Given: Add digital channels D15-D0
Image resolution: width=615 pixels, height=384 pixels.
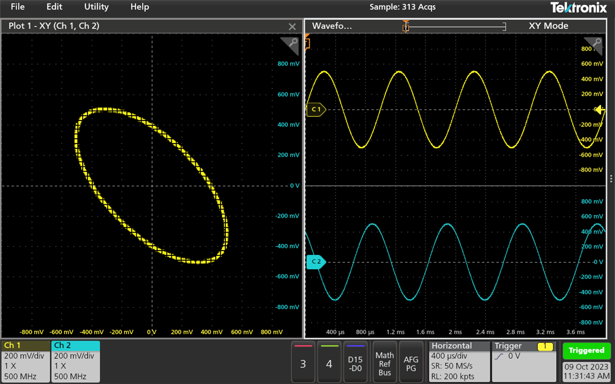Looking at the screenshot, I should pos(356,361).
